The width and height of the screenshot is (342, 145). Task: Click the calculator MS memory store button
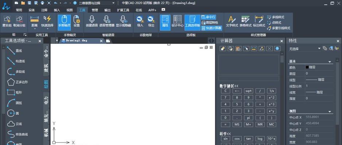pyautogui.click(x=237, y=125)
